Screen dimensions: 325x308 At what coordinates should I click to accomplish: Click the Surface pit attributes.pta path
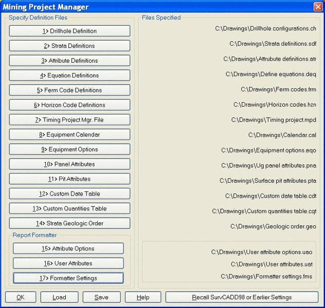(x=268, y=181)
